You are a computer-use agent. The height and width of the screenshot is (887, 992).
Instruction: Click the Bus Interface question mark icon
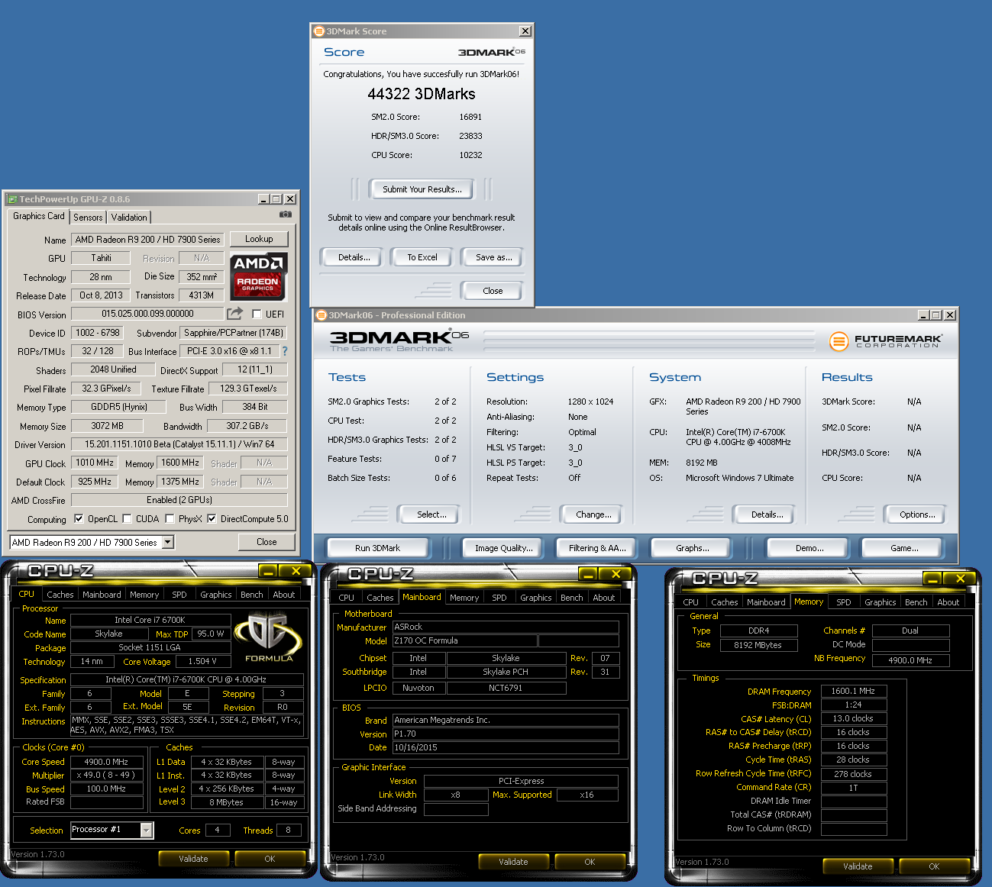285,351
